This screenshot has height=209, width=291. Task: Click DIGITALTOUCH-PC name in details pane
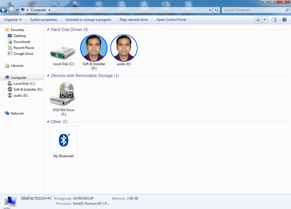(x=36, y=199)
